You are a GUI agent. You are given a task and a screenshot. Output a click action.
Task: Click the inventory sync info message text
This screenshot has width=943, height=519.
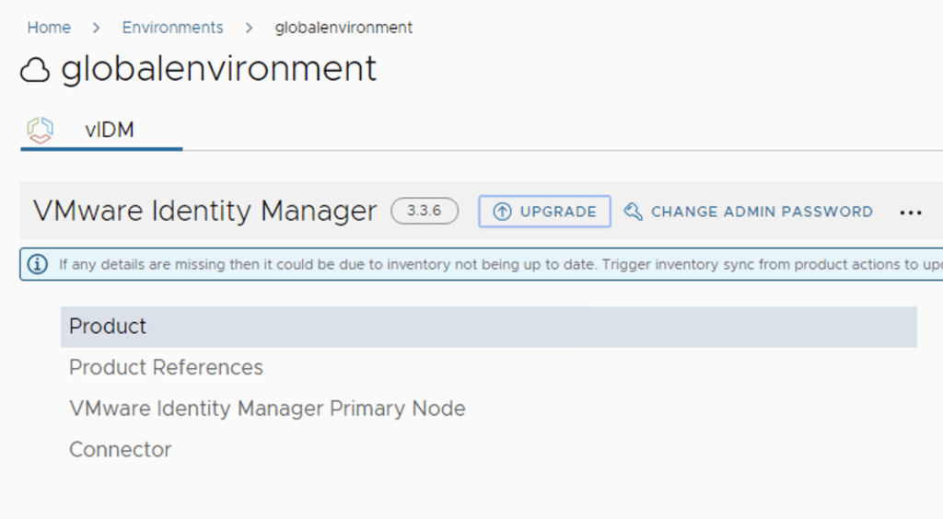coord(500,264)
